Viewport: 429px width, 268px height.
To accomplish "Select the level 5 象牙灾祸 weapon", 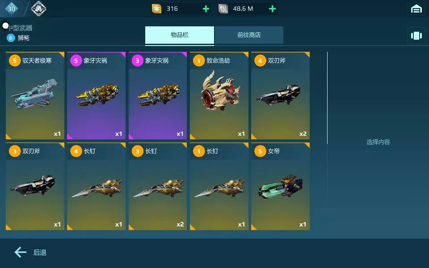I will tap(97, 96).
